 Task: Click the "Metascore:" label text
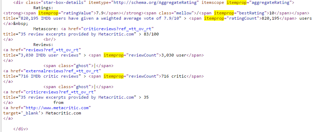(x=46, y=29)
